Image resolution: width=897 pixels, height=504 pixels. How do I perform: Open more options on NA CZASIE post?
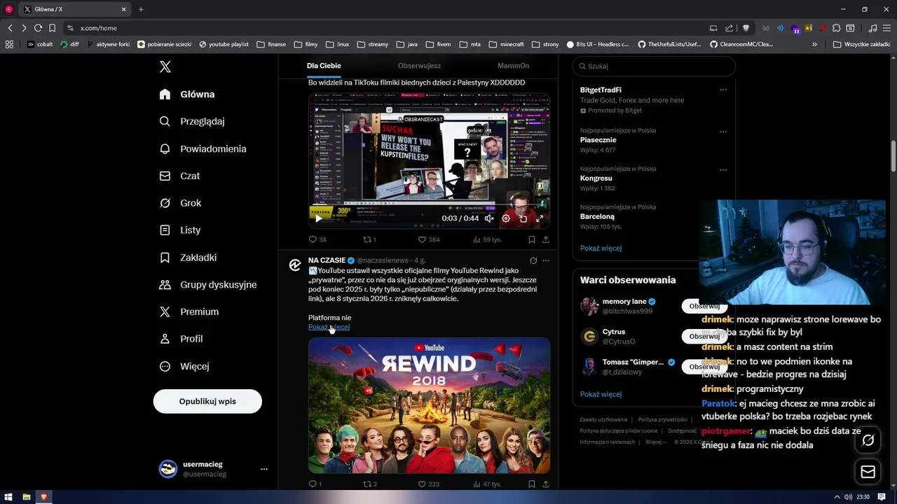pyautogui.click(x=546, y=260)
